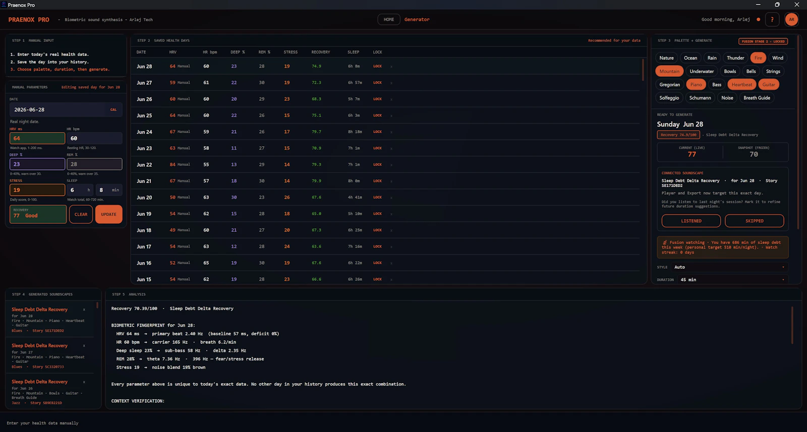Screen dimensions: 807x432
Task: Toggle the Underwater palette chip
Action: tap(702, 72)
